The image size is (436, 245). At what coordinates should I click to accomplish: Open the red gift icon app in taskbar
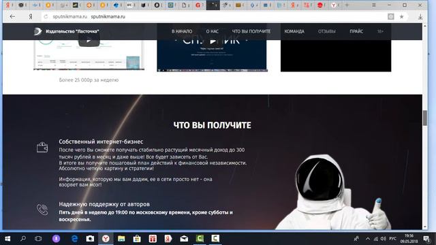[153, 239]
